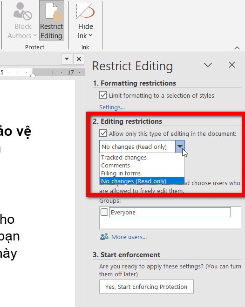Click the ruler indent marker
Screen dimensions: 245x307
(33, 74)
